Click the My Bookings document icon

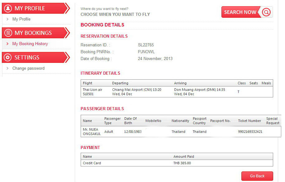(x=8, y=33)
